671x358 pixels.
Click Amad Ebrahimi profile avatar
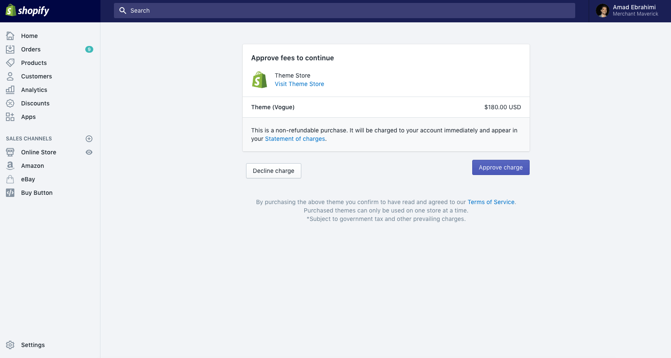point(602,11)
